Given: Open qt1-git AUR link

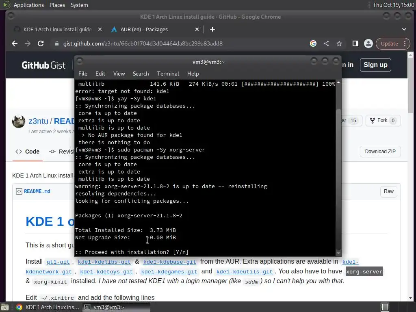Looking at the screenshot, I should (58, 262).
